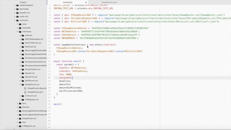Click the NonfungiblePositionManag folder icon
231x130 pixels.
click(x=20, y=111)
